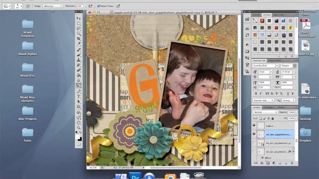This screenshot has width=319, height=179.
Task: Select the Path Selection tool
Action: [79, 101]
